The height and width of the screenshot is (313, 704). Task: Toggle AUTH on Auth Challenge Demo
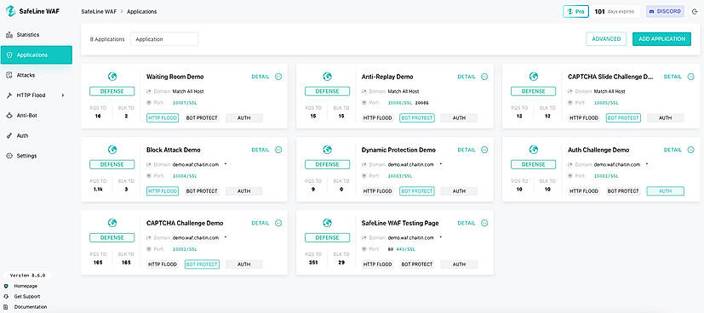point(666,191)
